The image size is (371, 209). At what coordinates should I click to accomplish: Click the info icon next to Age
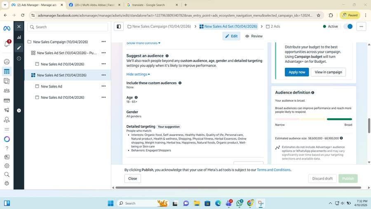tap(136, 97)
